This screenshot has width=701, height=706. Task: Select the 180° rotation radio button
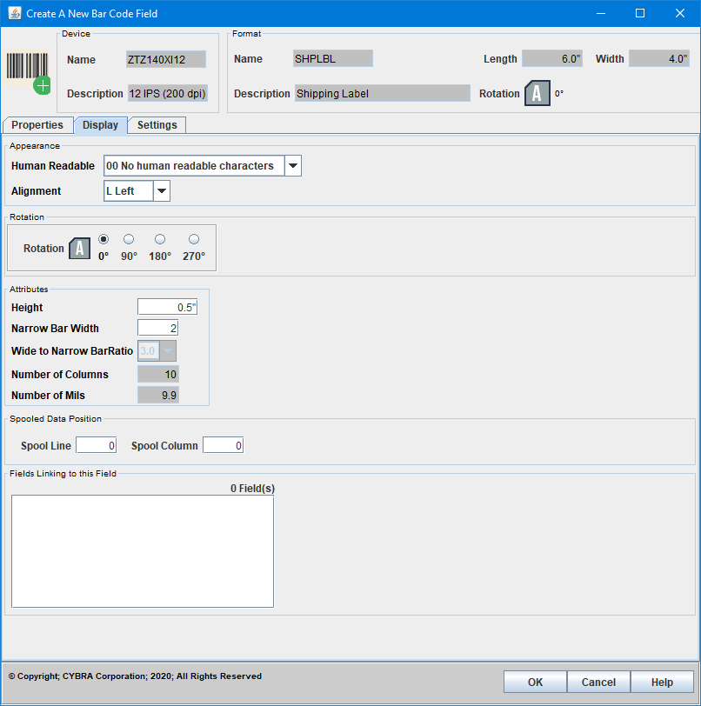pos(160,239)
